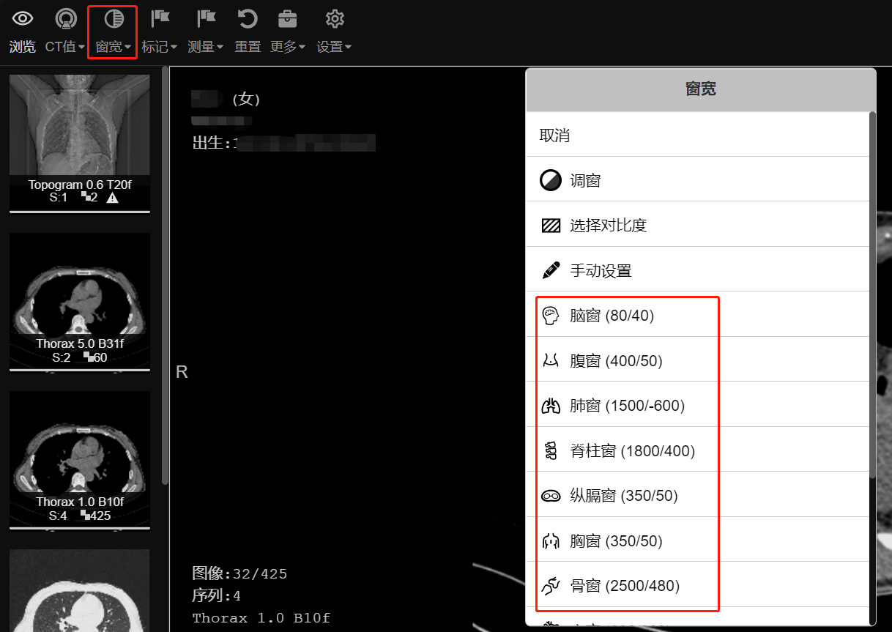The height and width of the screenshot is (632, 892).
Task: Click the 序列:4 overlay text
Action: click(x=217, y=595)
